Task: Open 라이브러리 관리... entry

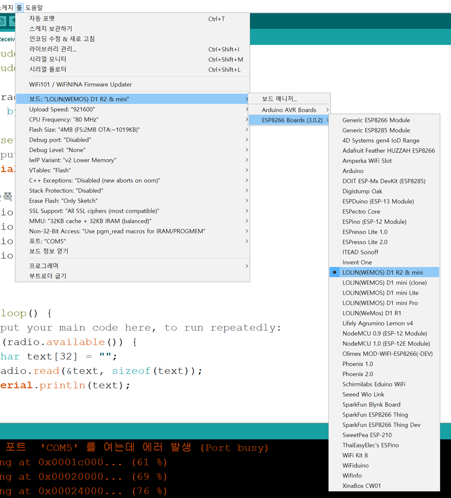Action: (133, 49)
